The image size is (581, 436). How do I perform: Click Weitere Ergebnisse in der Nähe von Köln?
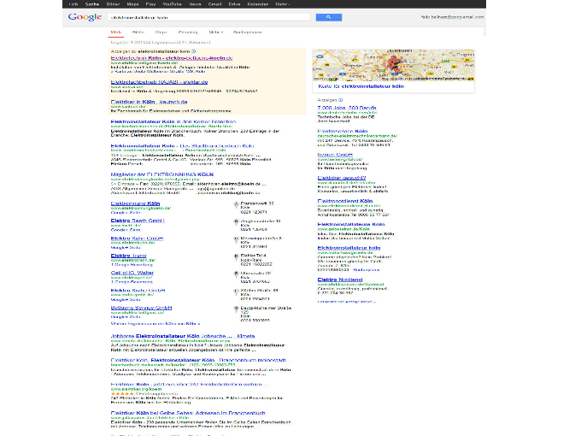click(156, 324)
